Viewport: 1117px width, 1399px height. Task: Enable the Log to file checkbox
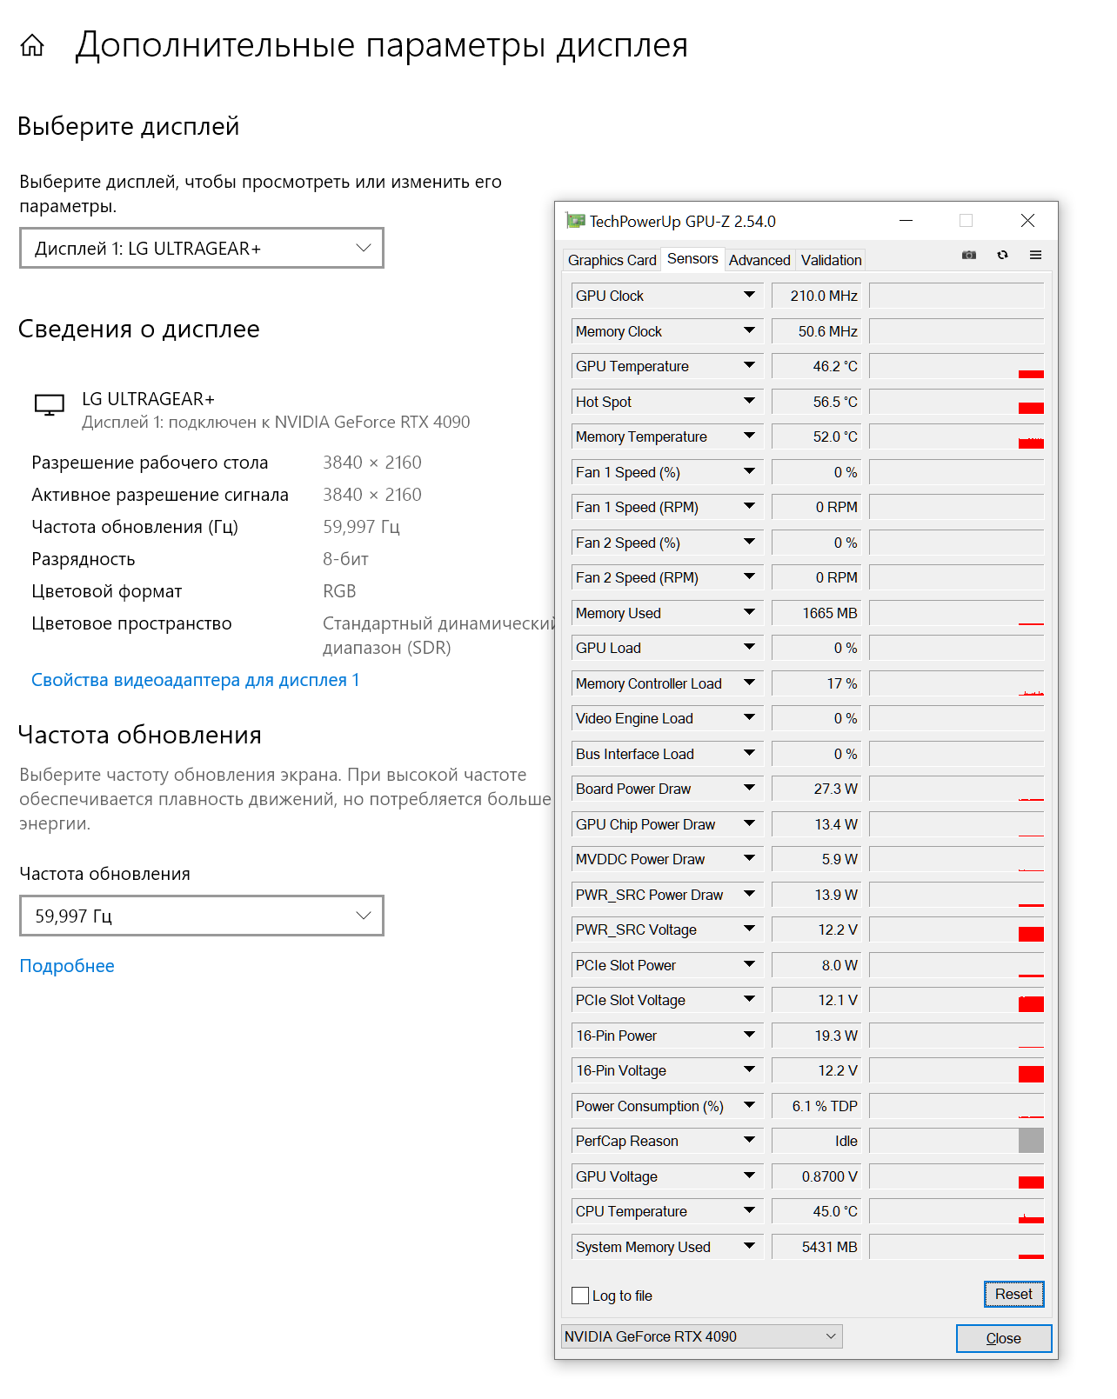pyautogui.click(x=580, y=1296)
